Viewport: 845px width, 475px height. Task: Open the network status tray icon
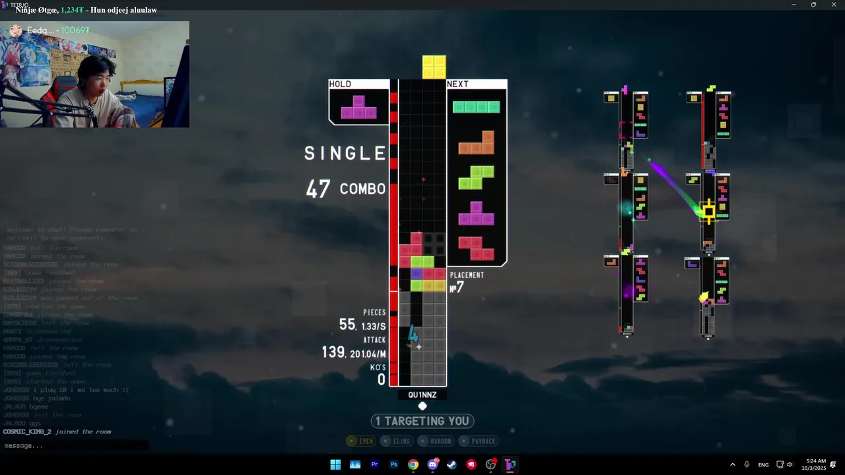tap(780, 464)
